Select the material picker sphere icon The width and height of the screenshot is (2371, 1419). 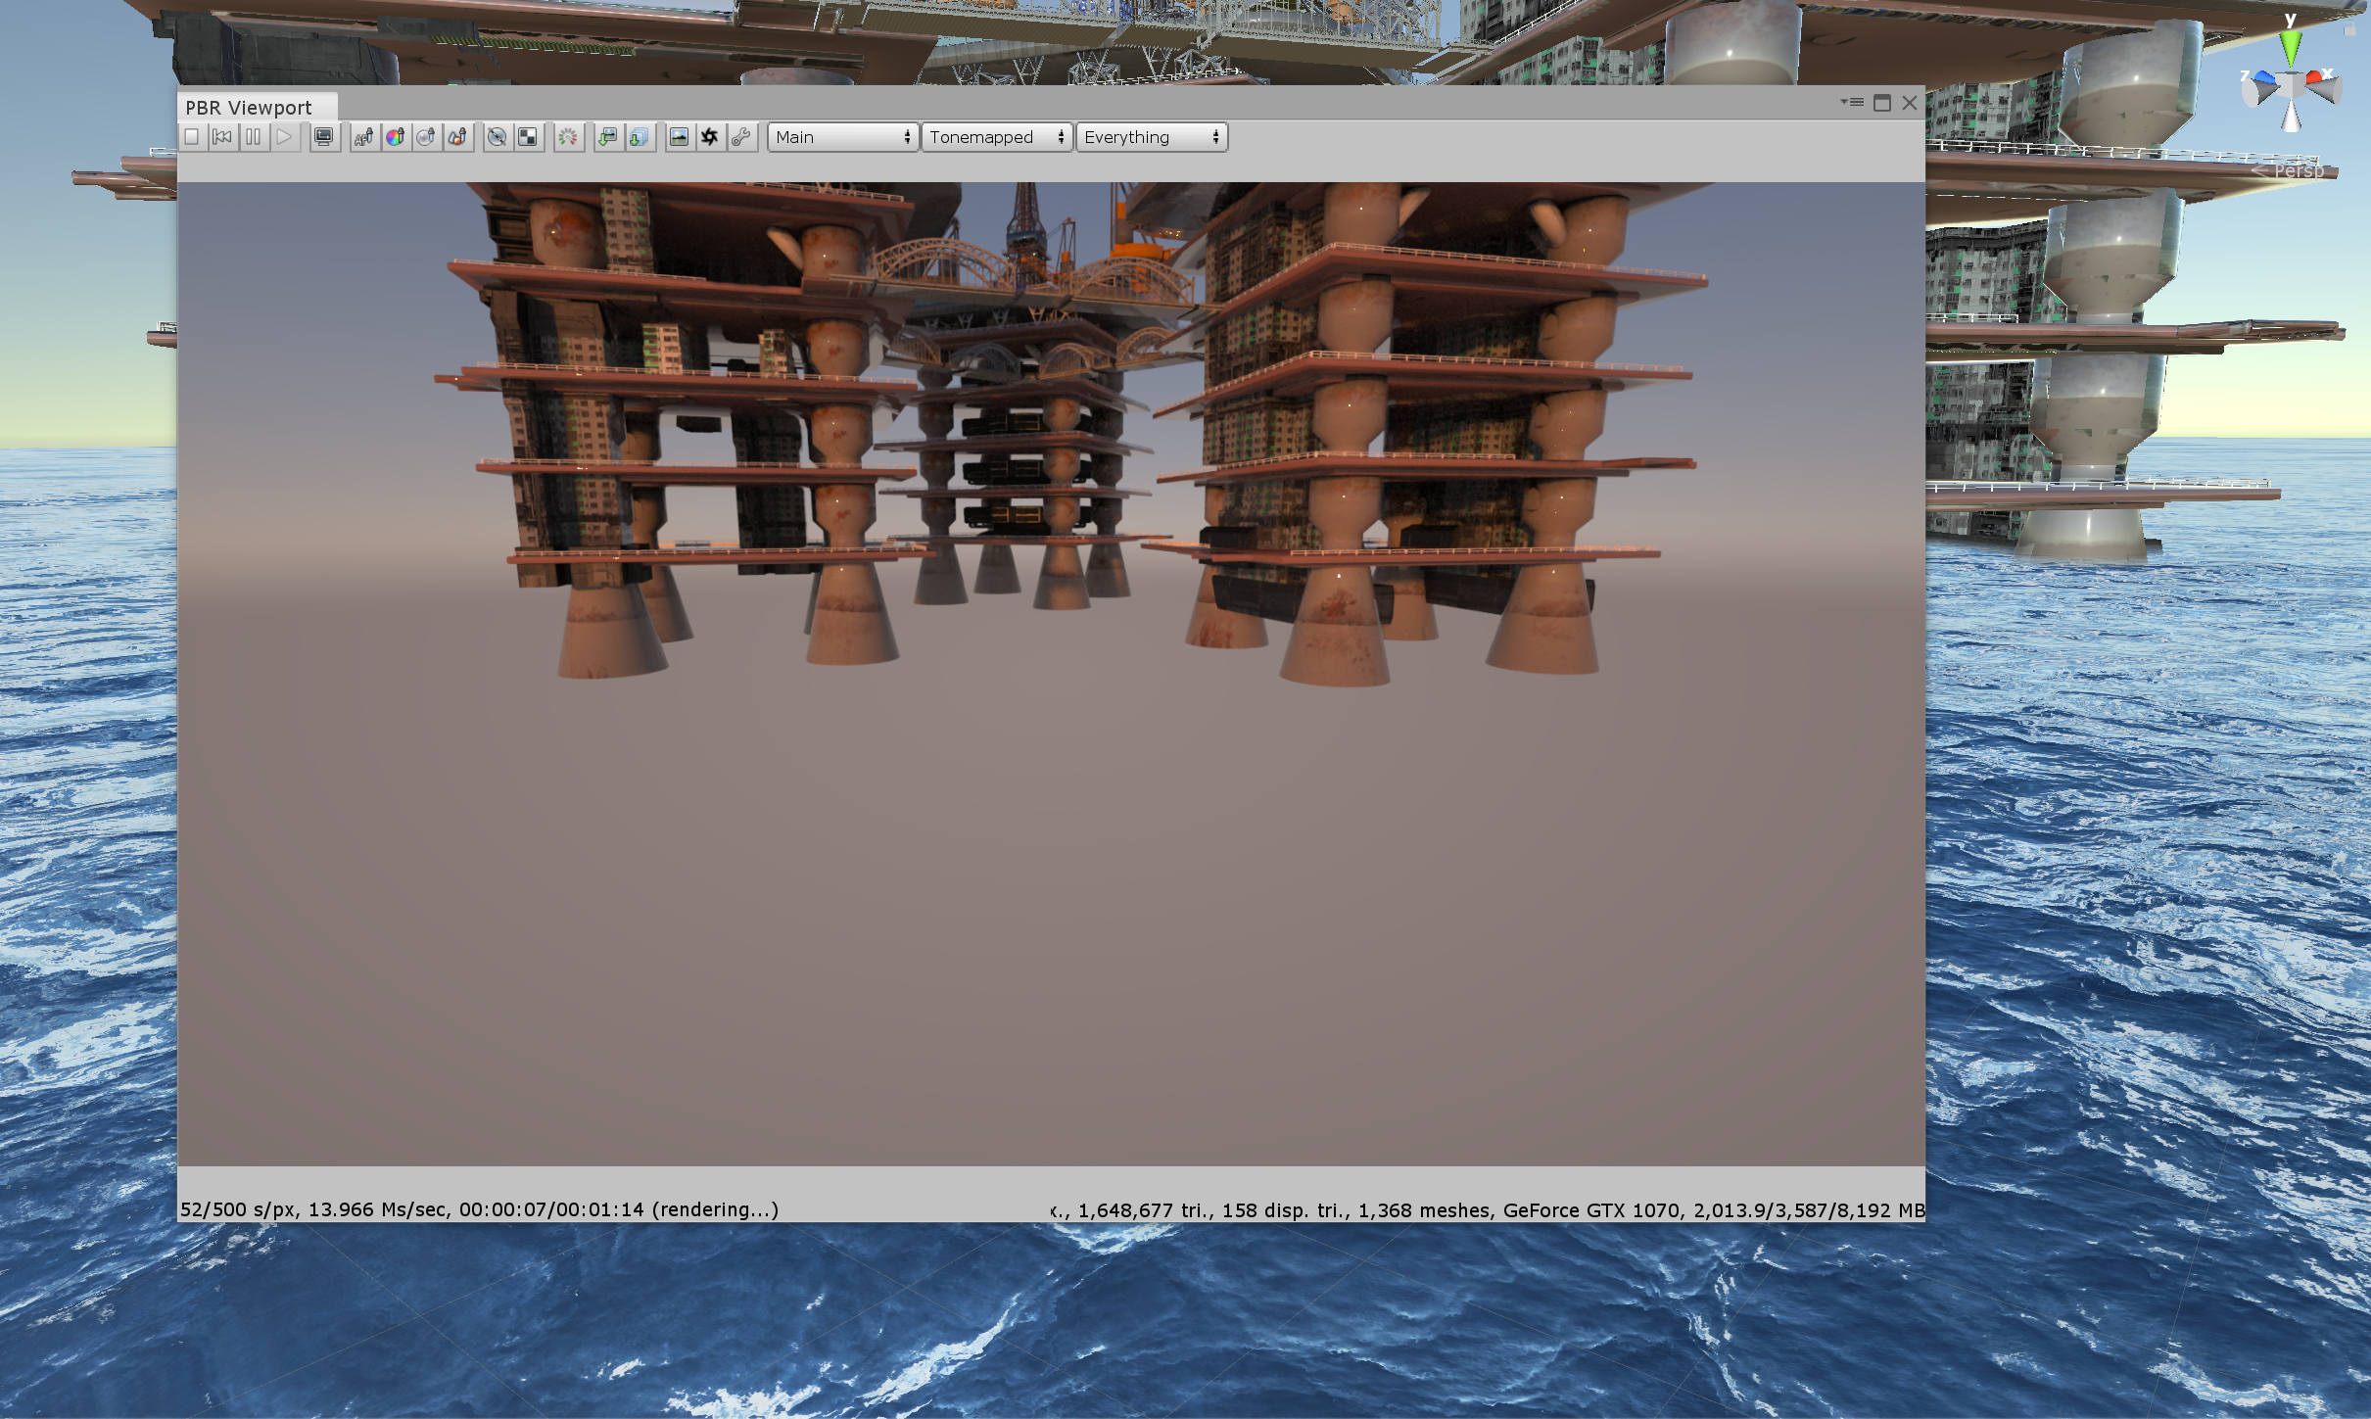426,137
